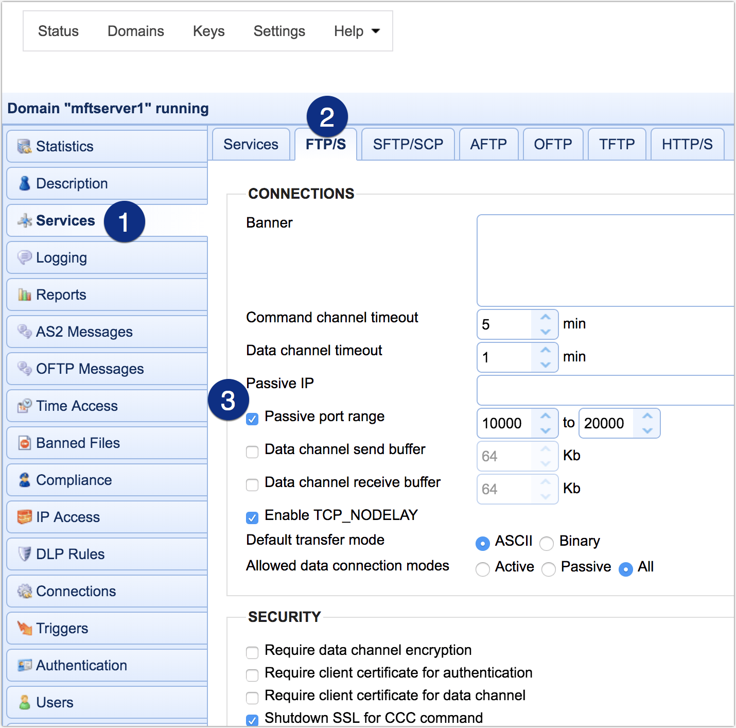Increase Command channel timeout with up arrow
This screenshot has height=728, width=736.
545,318
